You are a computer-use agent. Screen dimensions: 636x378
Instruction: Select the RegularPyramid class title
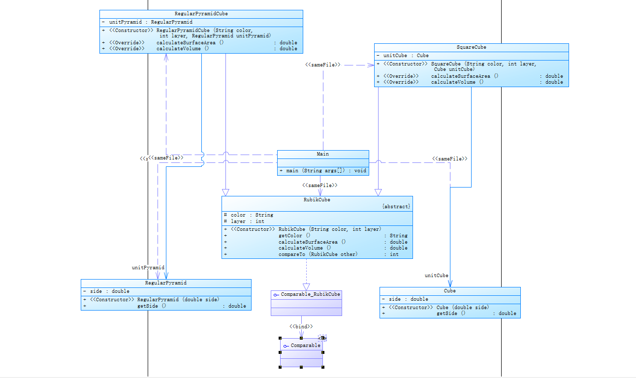click(166, 283)
